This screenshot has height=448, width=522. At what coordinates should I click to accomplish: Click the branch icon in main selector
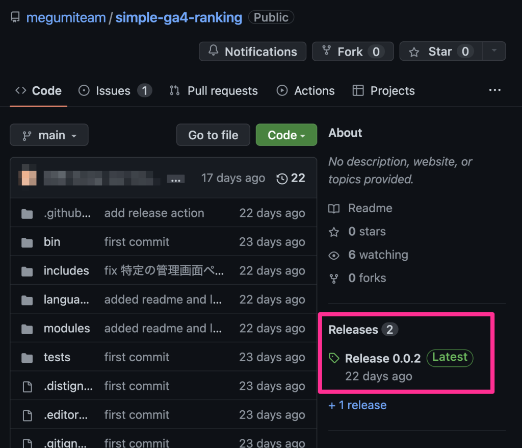(27, 136)
